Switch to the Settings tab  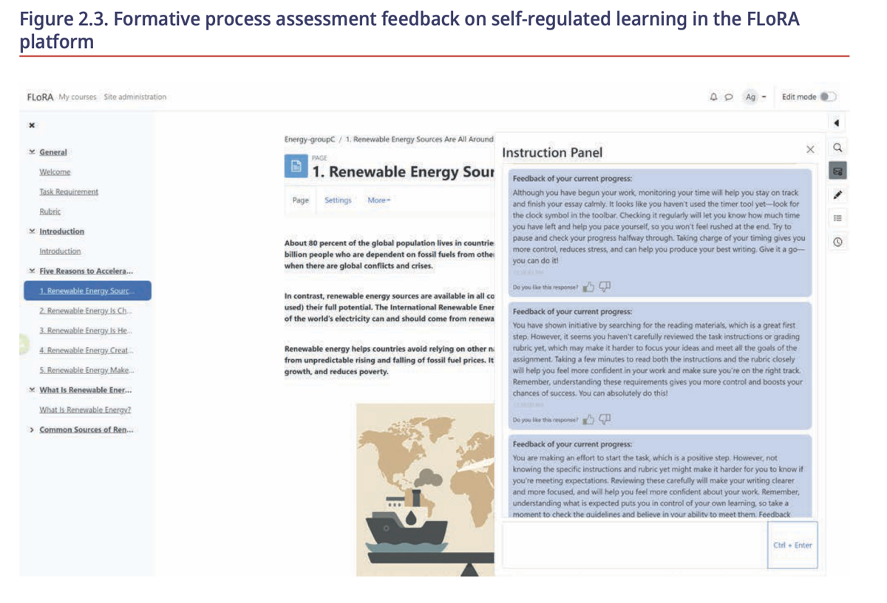pyautogui.click(x=338, y=200)
